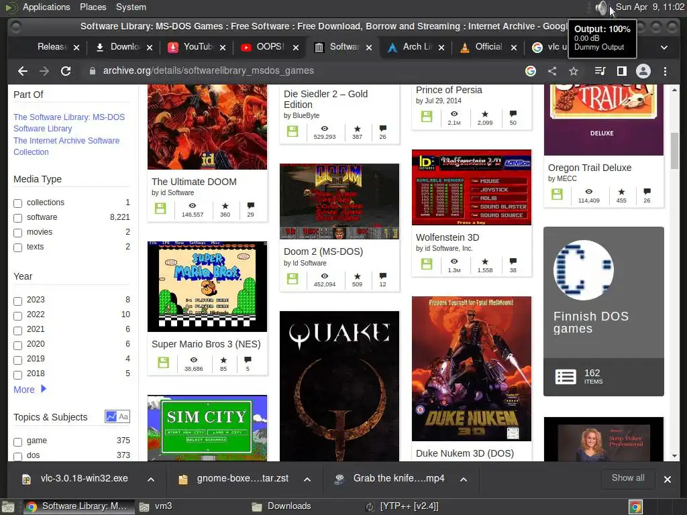The width and height of the screenshot is (687, 515).
Task: Open Chrome icon in the bottom panel tray
Action: point(635,507)
